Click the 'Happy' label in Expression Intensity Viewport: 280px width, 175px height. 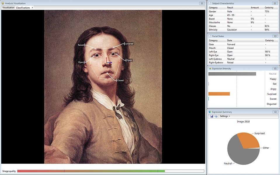273,79
